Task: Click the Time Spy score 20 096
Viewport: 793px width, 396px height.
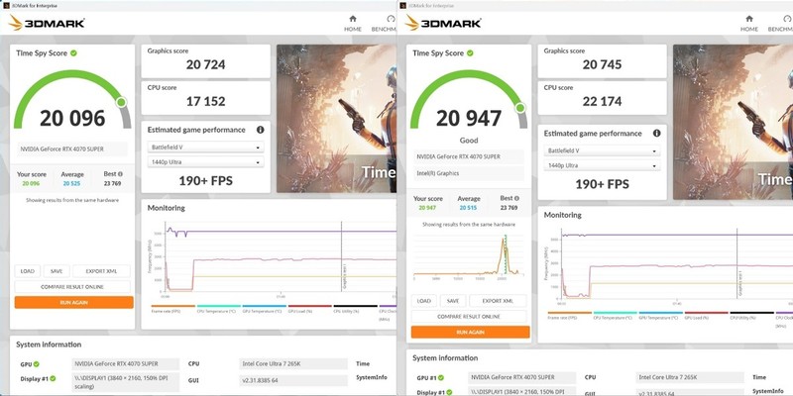Action: tap(72, 118)
